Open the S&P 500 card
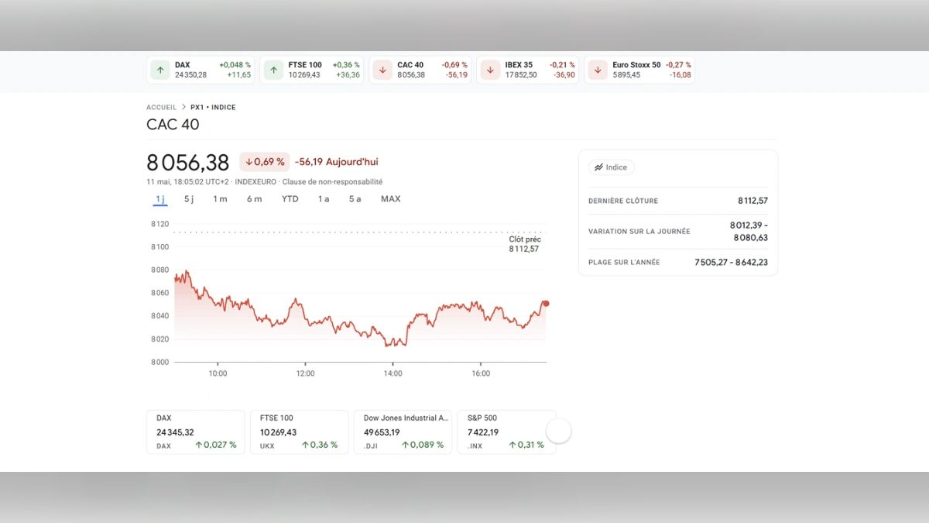 (x=507, y=432)
